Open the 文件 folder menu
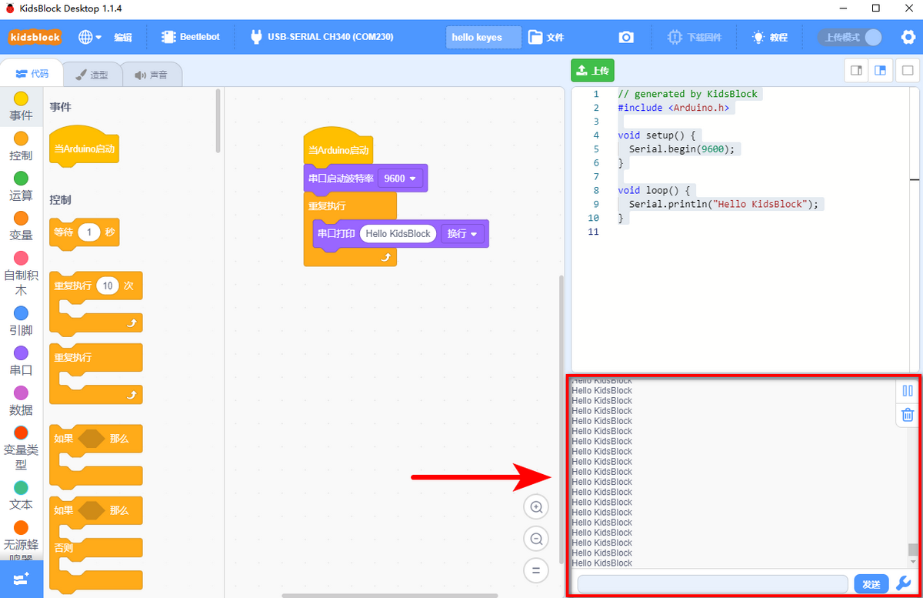Image resolution: width=923 pixels, height=598 pixels. (547, 37)
